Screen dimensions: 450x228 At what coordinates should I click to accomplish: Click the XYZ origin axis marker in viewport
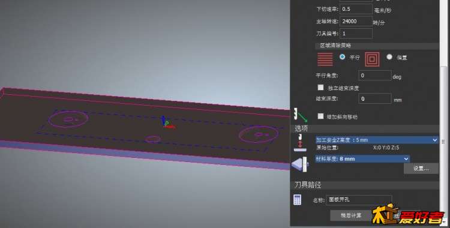pos(166,122)
